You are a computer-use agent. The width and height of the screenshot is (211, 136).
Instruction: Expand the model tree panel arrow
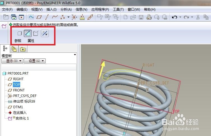(x=75, y=55)
